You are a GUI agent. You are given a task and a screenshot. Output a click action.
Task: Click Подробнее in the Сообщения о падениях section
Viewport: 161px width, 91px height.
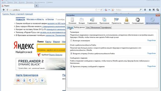pyautogui.click(x=151, y=66)
